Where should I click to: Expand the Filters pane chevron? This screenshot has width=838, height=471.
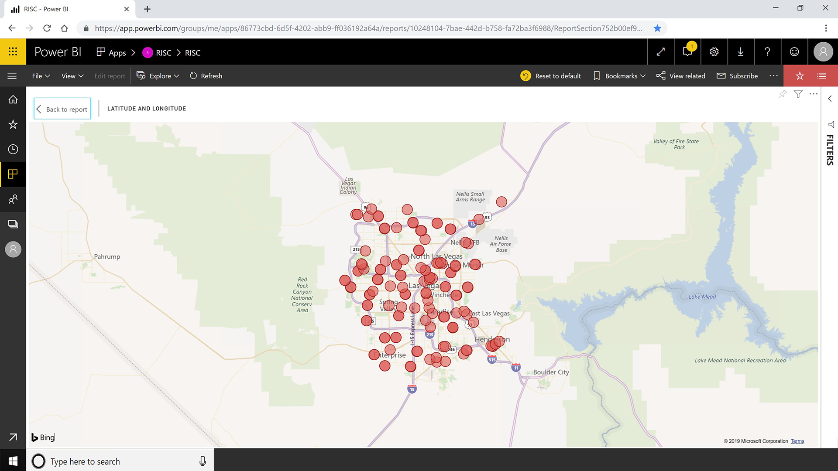click(830, 99)
